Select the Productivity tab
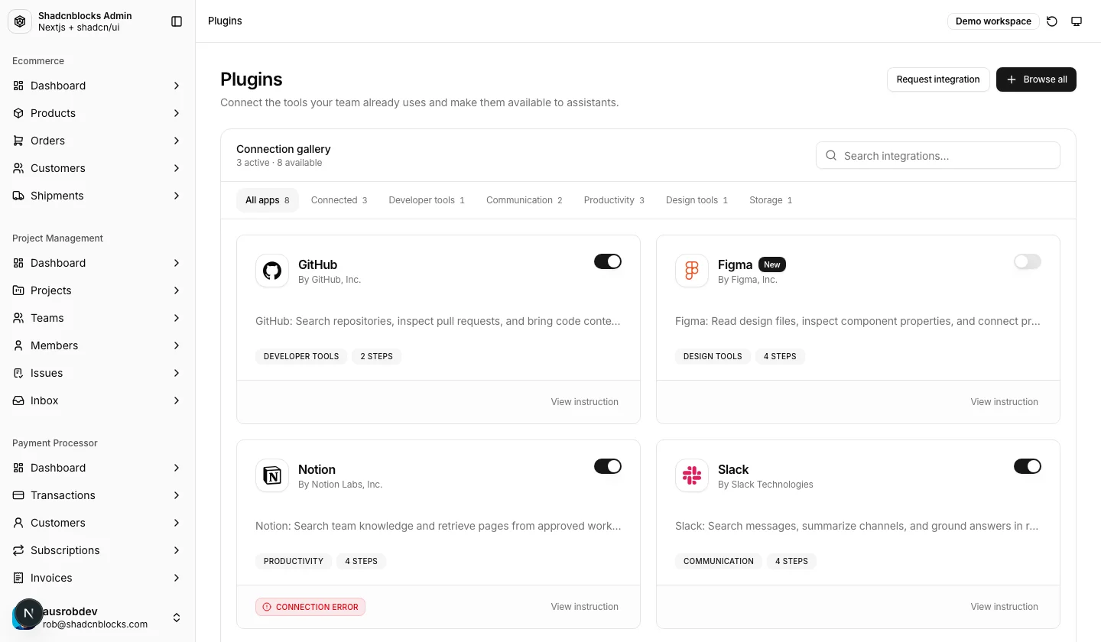 614,200
